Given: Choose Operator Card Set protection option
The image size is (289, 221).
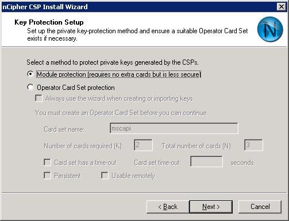Looking at the screenshot, I should pyautogui.click(x=30, y=88).
